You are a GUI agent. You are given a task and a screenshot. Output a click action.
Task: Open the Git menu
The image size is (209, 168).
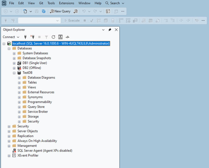click(x=41, y=3)
